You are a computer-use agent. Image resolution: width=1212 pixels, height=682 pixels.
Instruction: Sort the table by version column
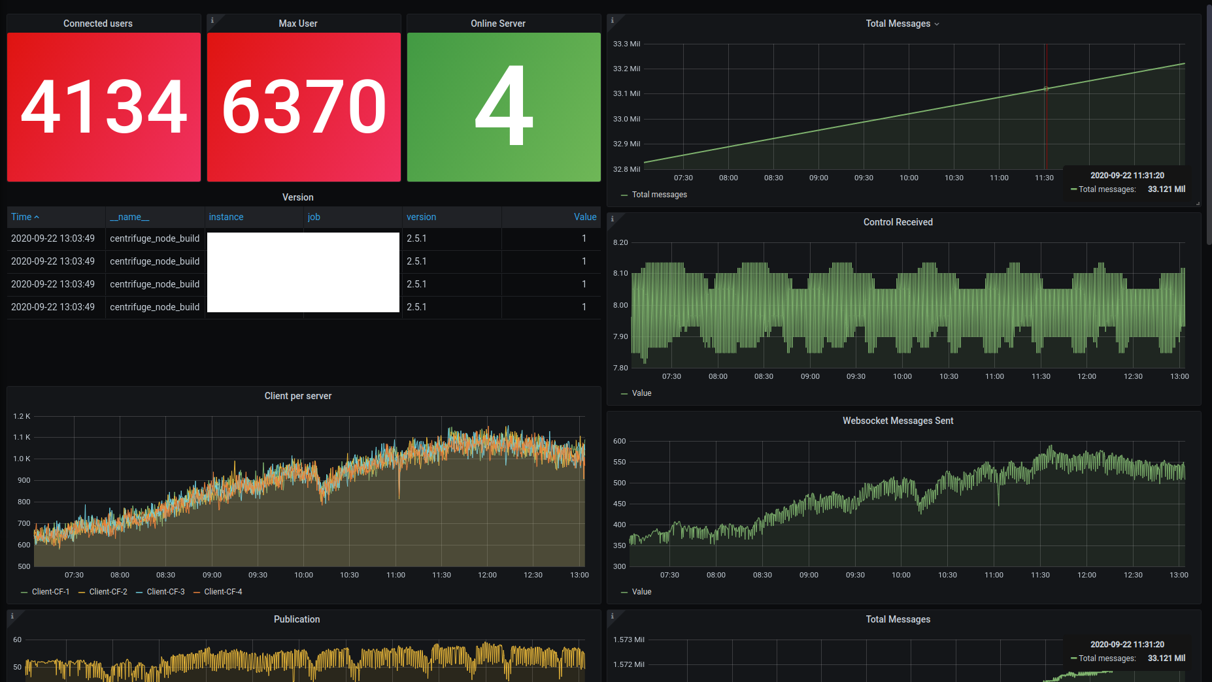421,216
